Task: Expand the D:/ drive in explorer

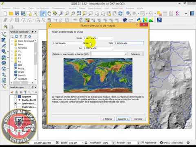Action: pos(12,55)
